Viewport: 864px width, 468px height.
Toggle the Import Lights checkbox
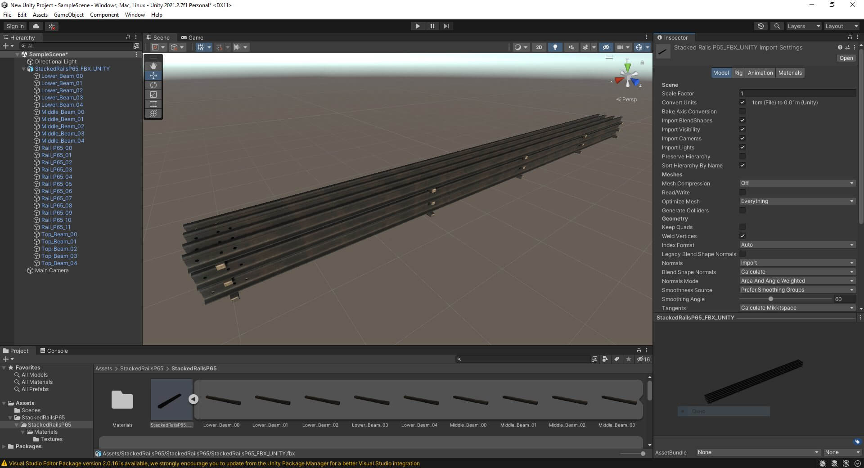(742, 147)
